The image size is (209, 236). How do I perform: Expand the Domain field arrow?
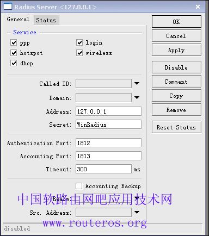point(137,97)
